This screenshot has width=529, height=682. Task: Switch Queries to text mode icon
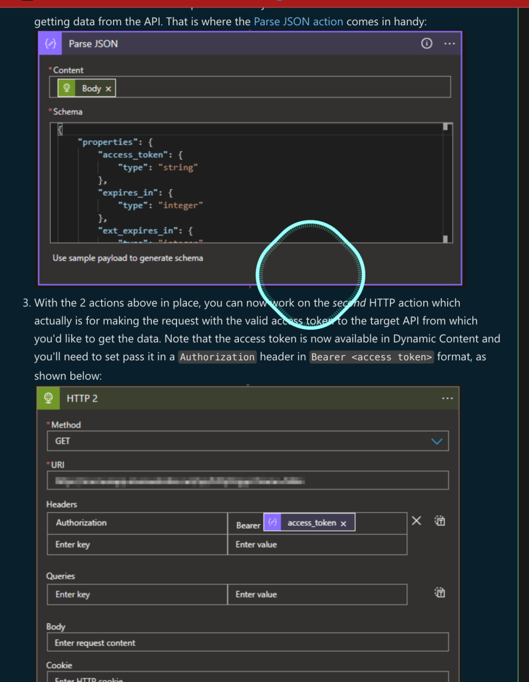pos(440,592)
